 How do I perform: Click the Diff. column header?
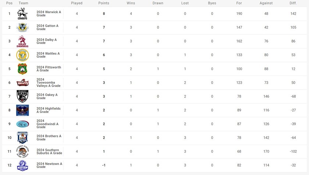[293, 3]
